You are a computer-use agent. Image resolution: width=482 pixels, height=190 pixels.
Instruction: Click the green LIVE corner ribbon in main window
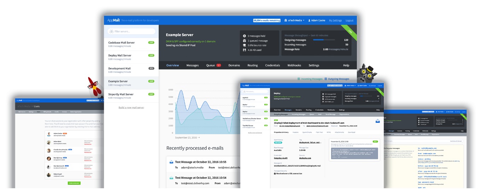tap(349, 32)
